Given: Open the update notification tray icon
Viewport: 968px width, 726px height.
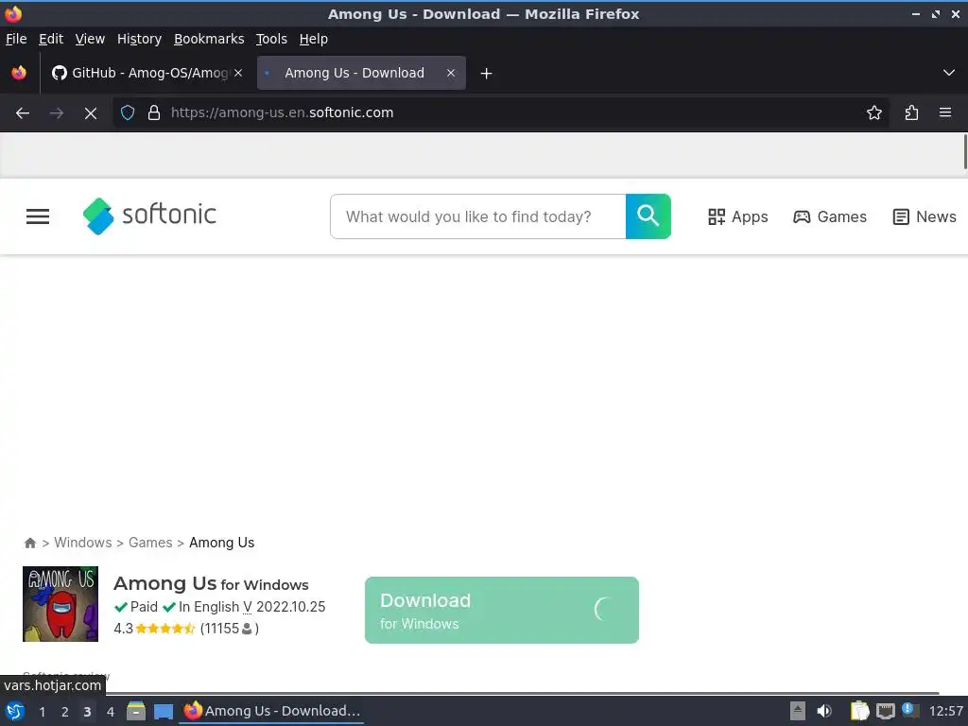Looking at the screenshot, I should click(910, 710).
